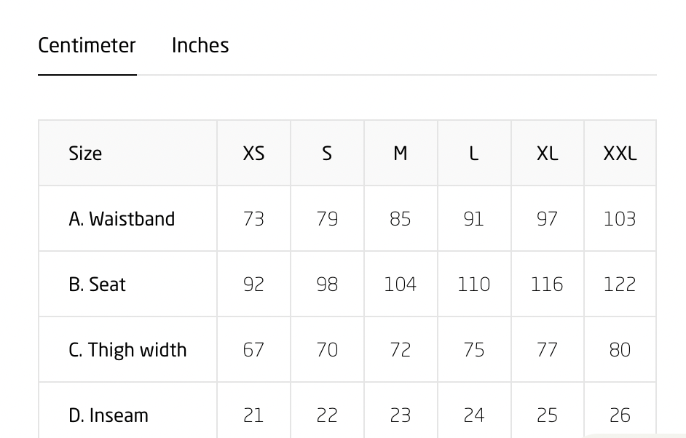Click the S size column header
The image size is (686, 438).
pos(327,154)
